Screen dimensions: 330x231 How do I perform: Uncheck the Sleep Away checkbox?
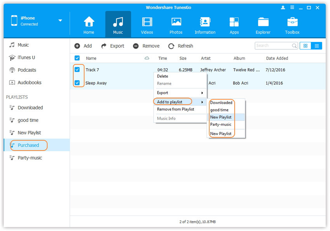[77, 83]
